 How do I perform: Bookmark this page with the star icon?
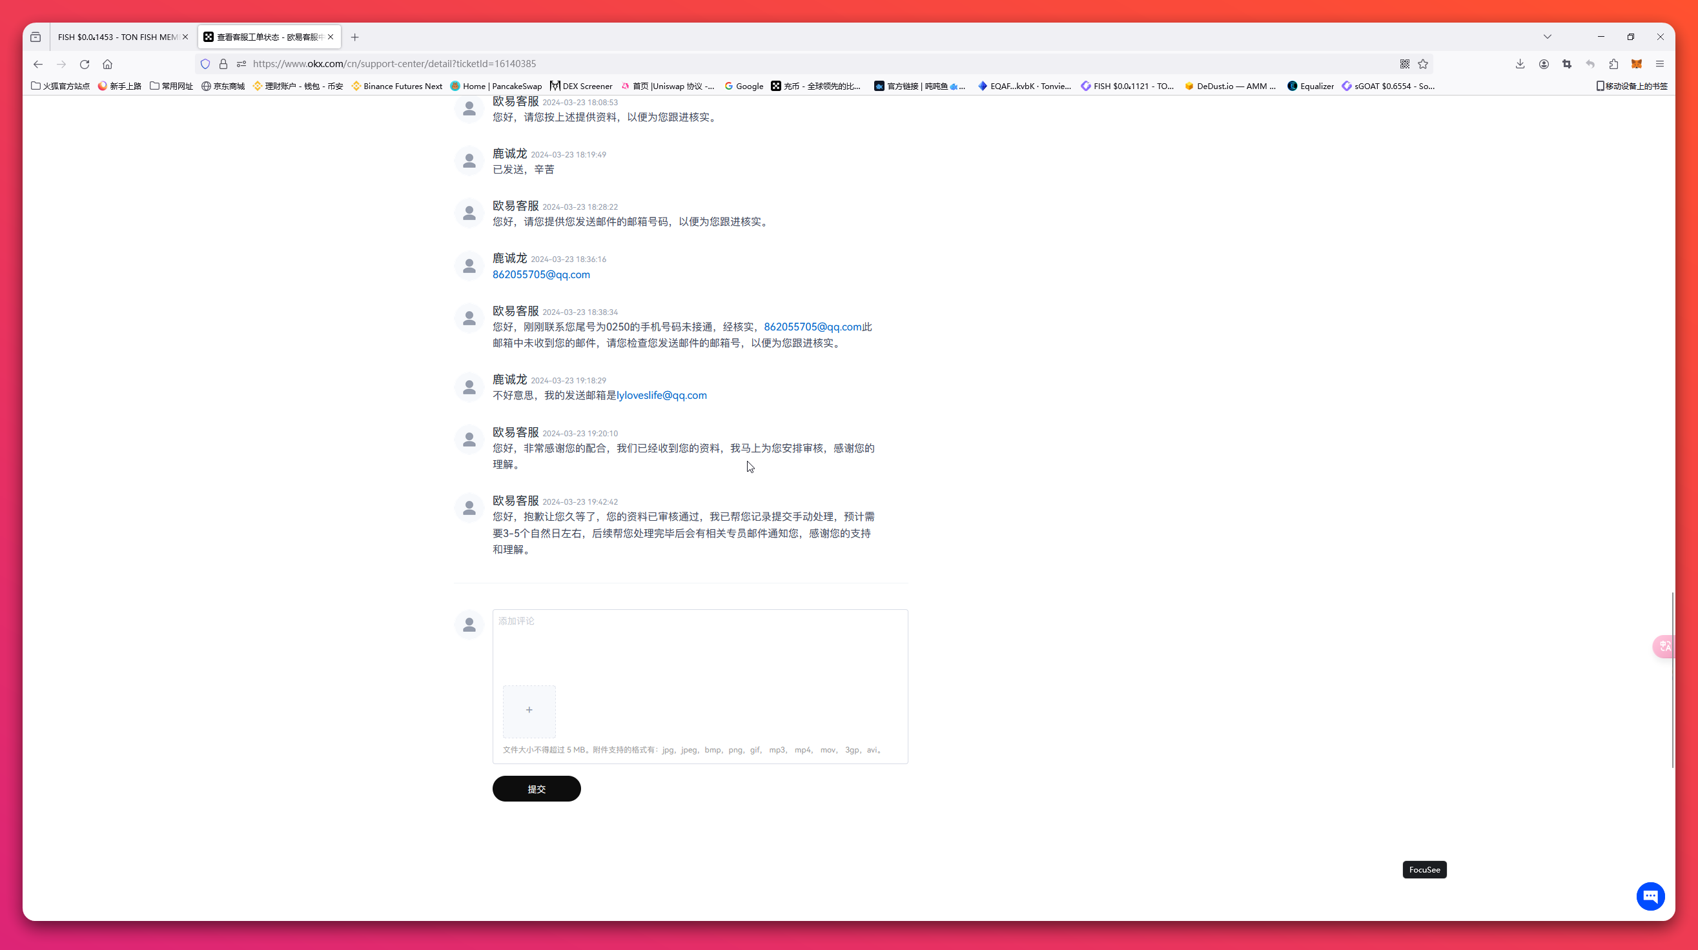(1422, 64)
